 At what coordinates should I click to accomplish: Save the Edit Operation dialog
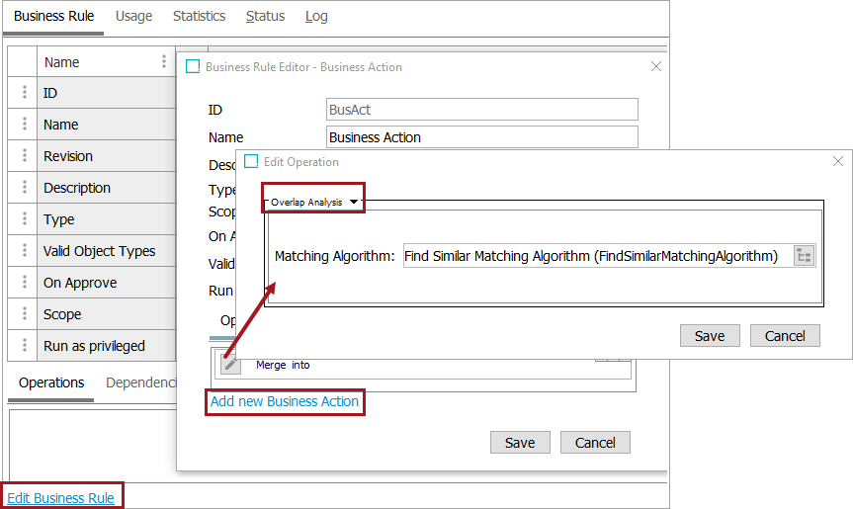click(x=710, y=336)
